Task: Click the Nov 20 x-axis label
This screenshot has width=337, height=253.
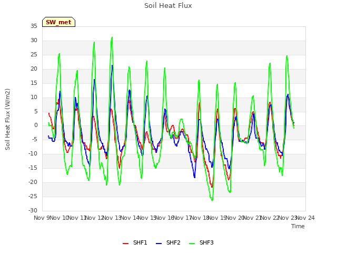Action: tap(235, 218)
